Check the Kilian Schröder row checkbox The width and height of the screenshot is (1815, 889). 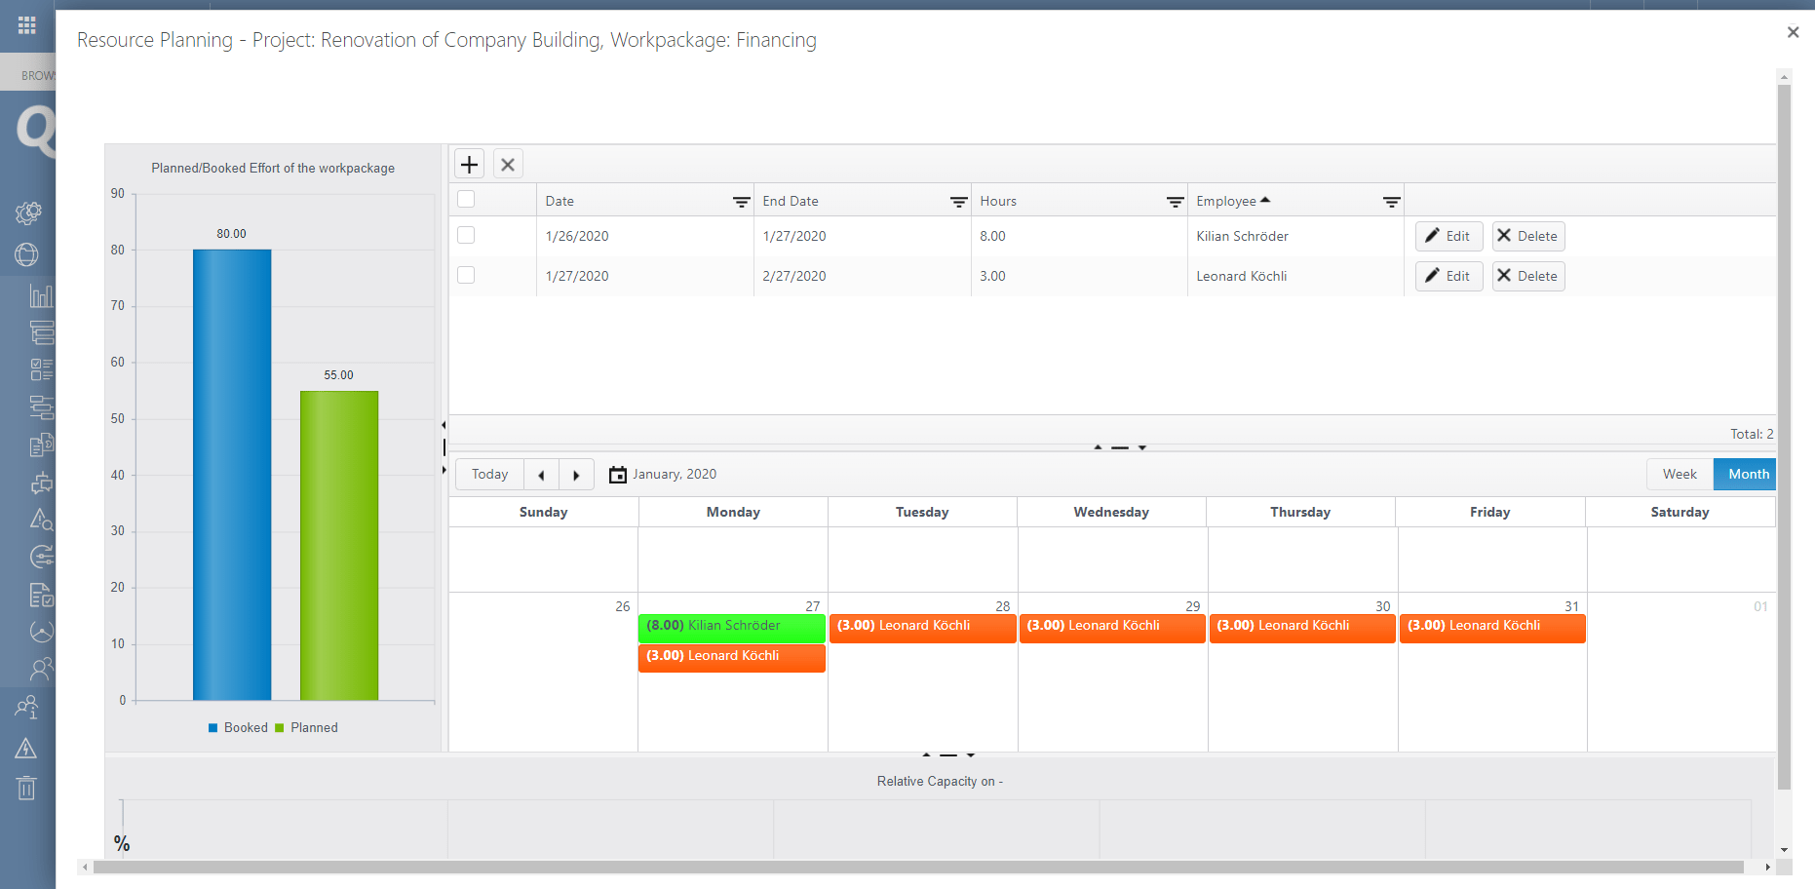tap(466, 235)
